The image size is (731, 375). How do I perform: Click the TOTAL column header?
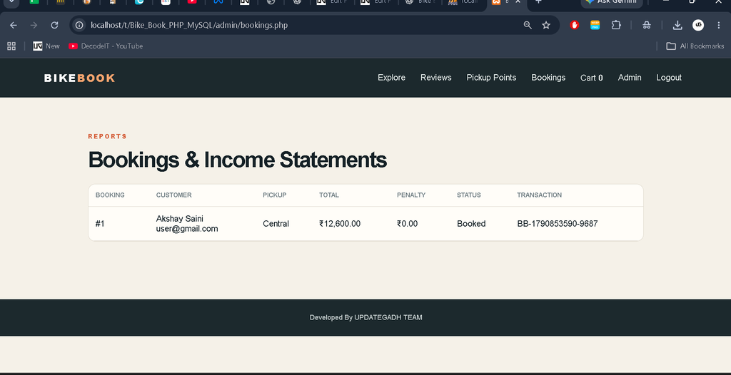click(329, 195)
